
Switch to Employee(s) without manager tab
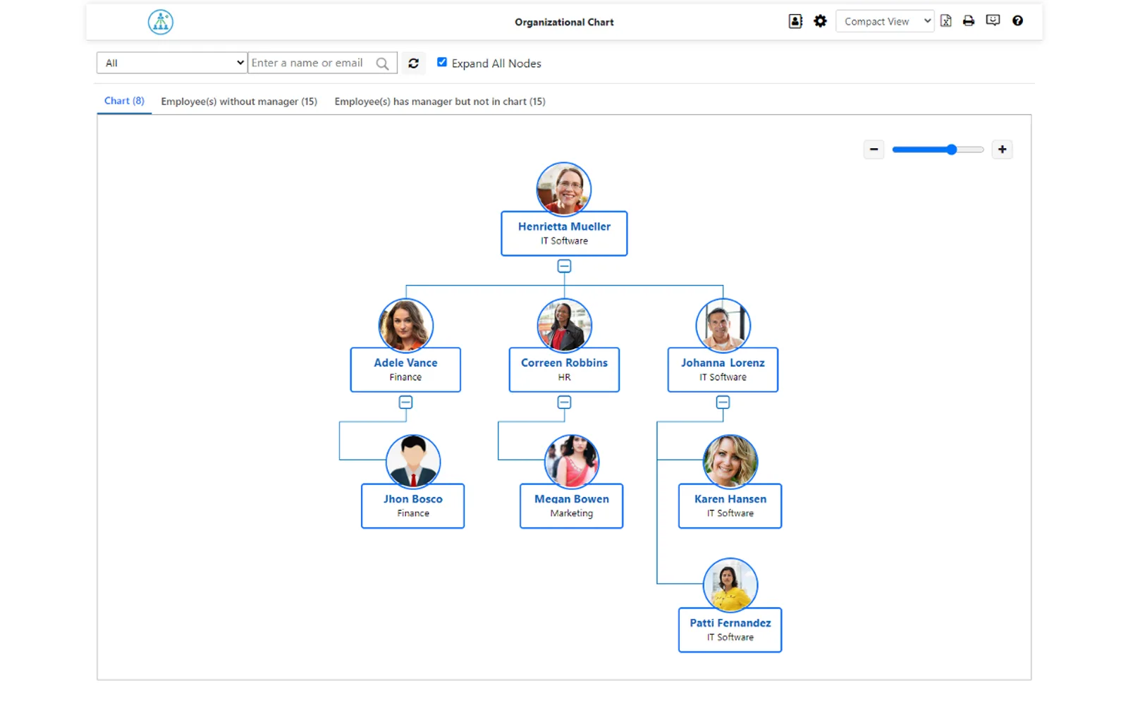point(239,102)
